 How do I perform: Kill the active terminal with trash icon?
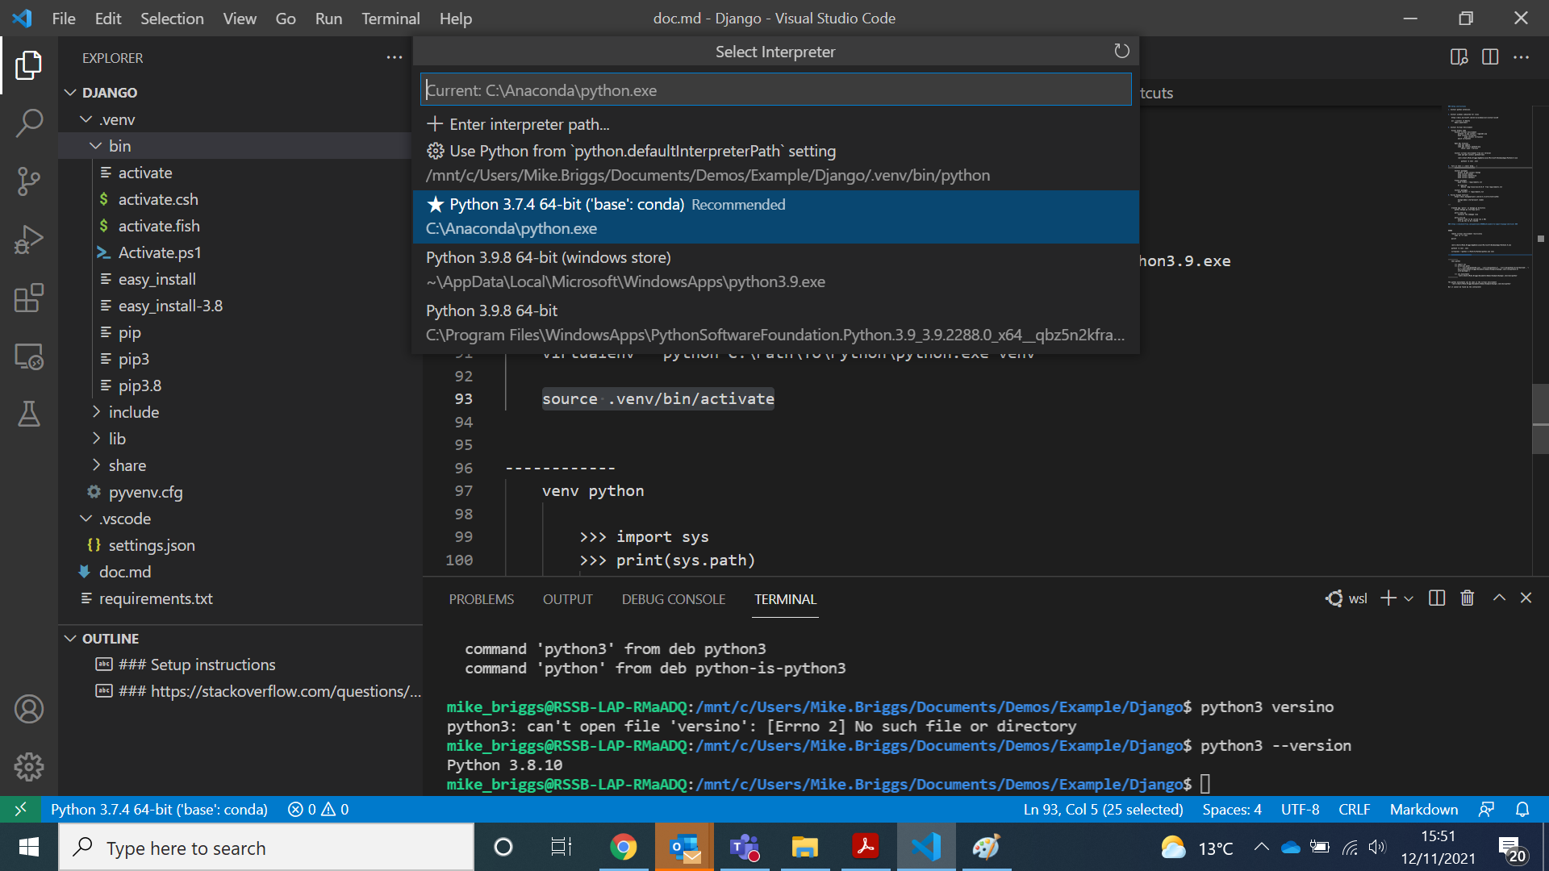pyautogui.click(x=1467, y=598)
